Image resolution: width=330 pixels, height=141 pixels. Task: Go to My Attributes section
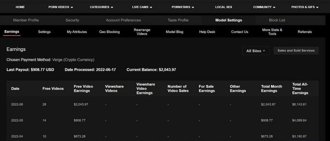coord(77,32)
